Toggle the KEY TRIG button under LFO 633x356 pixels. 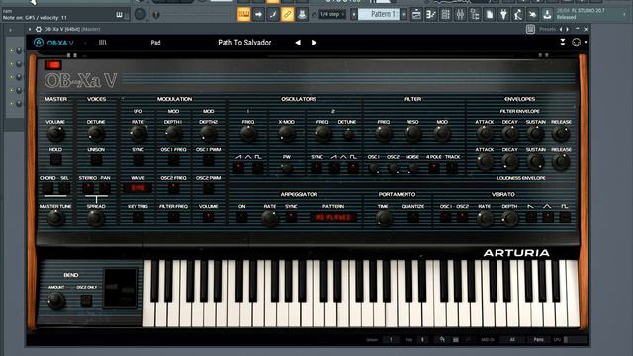138,218
